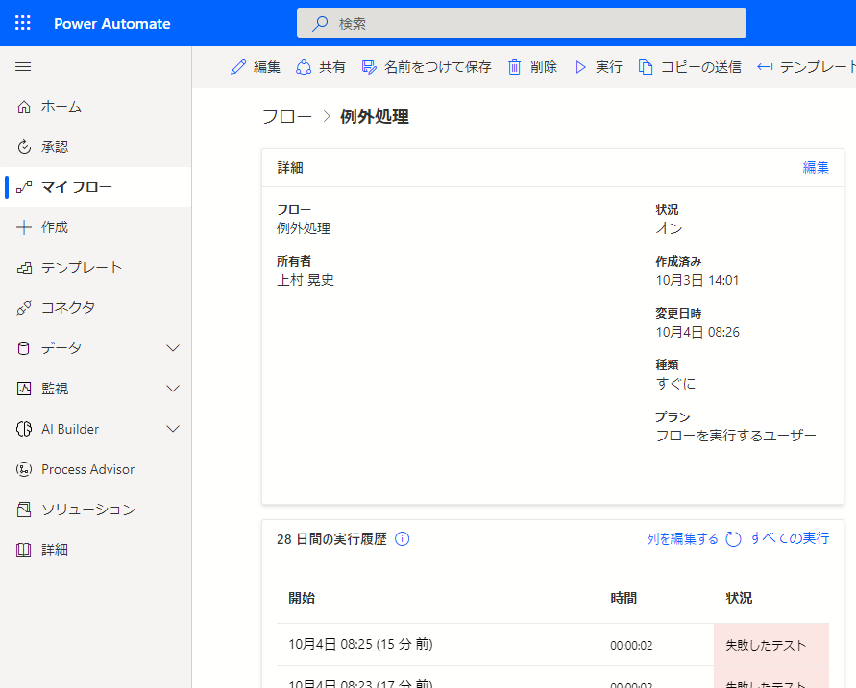The height and width of the screenshot is (688, 856).
Task: Open ホーム in the sidebar
Action: click(95, 107)
